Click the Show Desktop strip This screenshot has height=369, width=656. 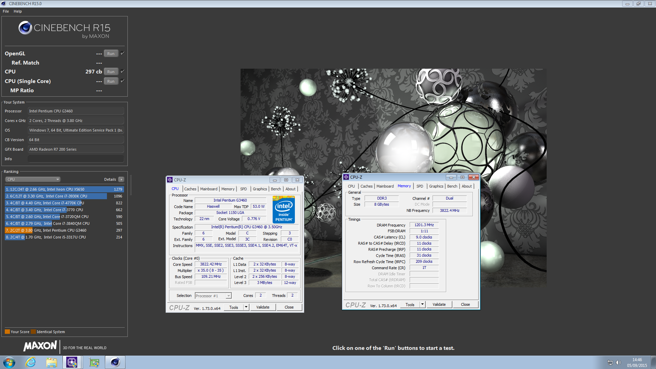(x=654, y=362)
